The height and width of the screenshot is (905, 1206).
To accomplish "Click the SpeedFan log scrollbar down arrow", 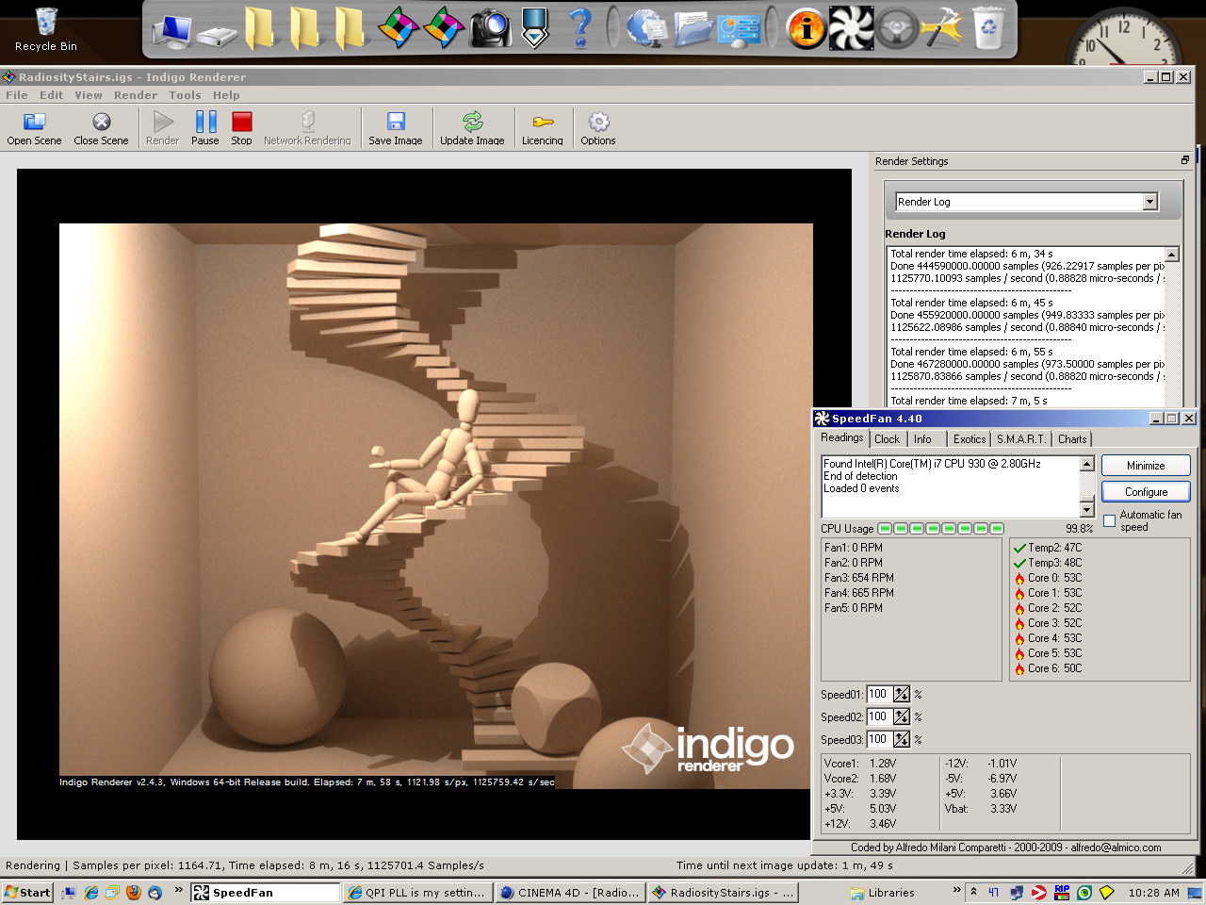I will tap(1086, 510).
